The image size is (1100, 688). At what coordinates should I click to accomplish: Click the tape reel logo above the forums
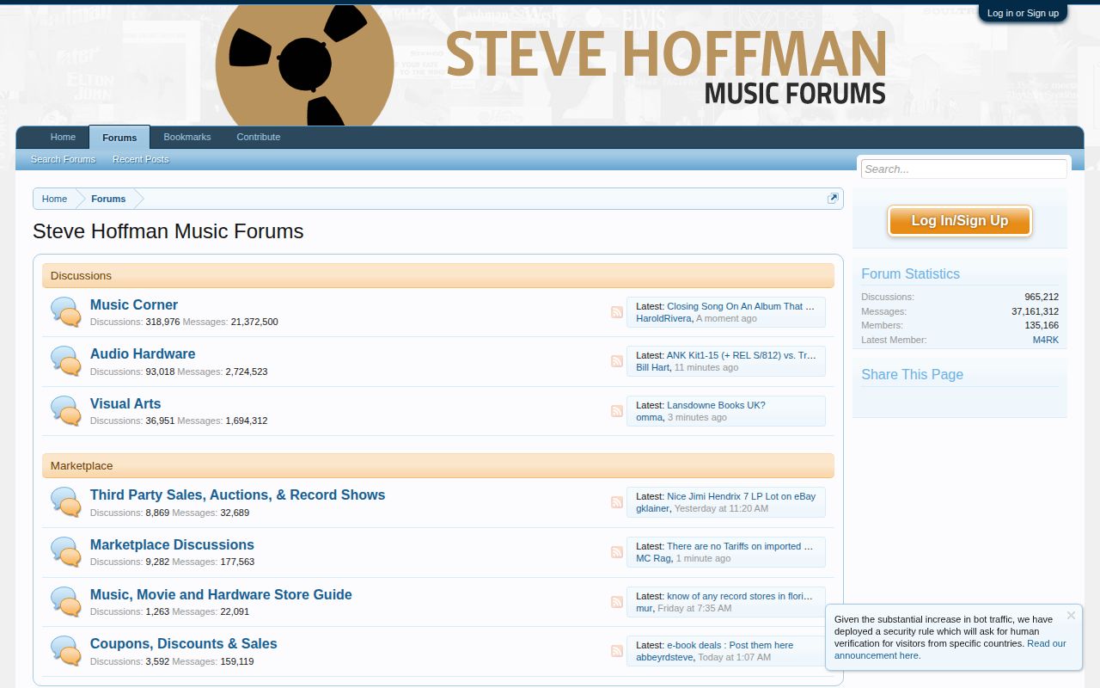[303, 63]
